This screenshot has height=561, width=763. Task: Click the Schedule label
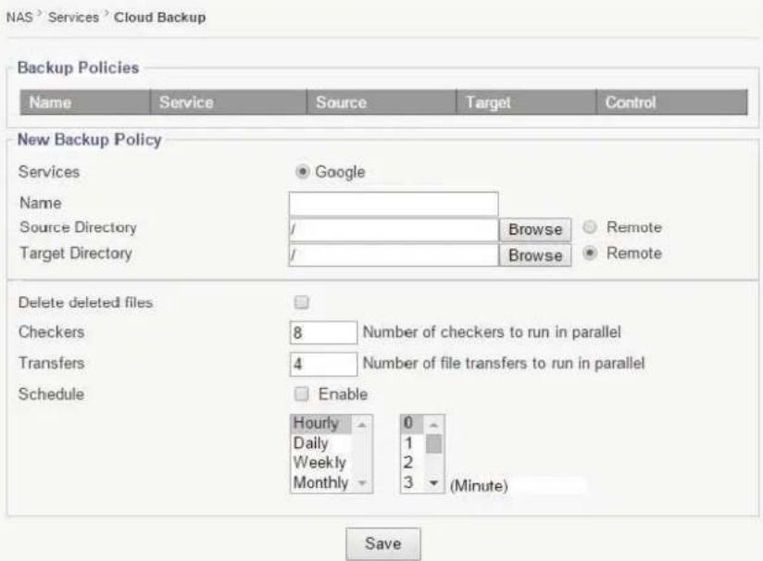(52, 394)
